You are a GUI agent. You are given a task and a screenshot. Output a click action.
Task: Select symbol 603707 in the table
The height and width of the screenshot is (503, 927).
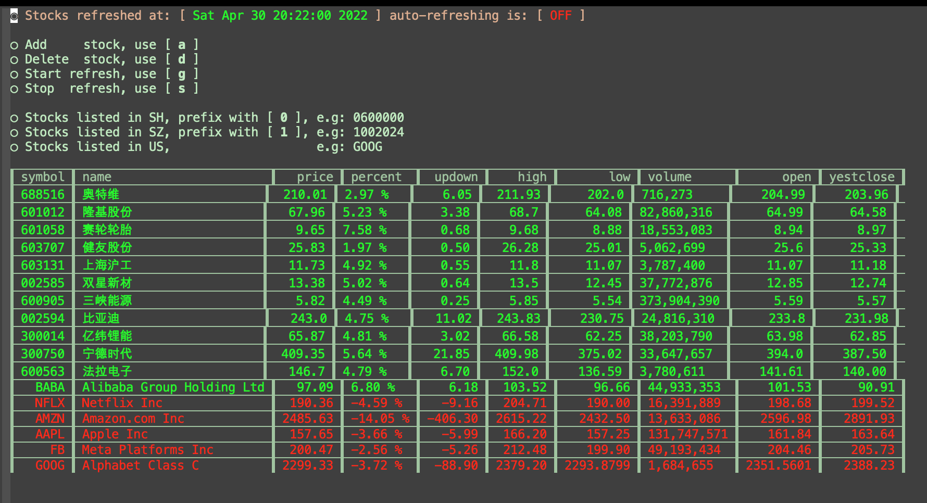tap(43, 248)
